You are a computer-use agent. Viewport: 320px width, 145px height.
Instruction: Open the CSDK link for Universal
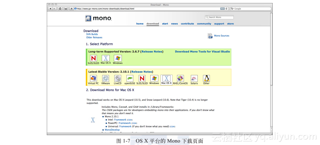tap(172, 127)
